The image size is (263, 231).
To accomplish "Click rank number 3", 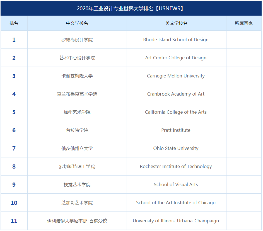I will tap(14, 76).
